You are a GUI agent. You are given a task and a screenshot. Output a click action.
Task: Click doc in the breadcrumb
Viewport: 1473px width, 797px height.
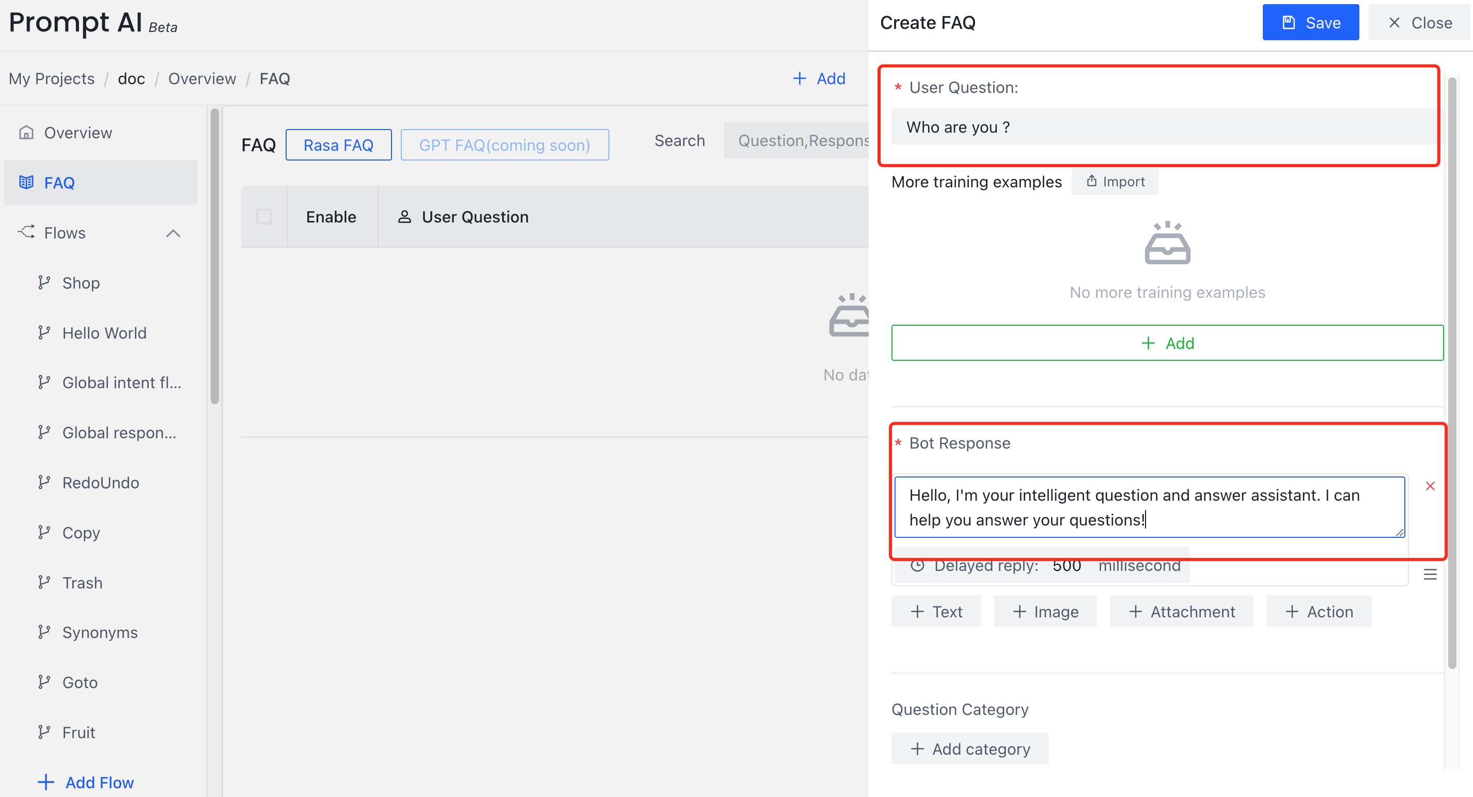coord(132,78)
